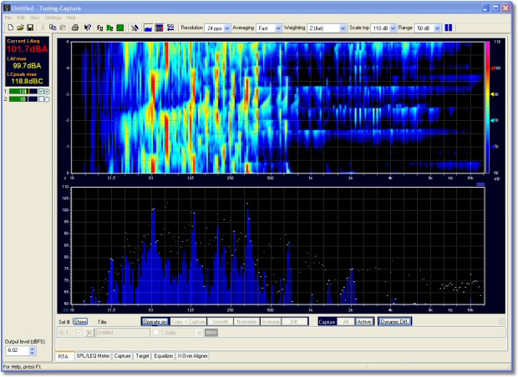Toggle the blue spectrum RTA view icon
Viewport: 518px width, 377px height.
[148, 28]
